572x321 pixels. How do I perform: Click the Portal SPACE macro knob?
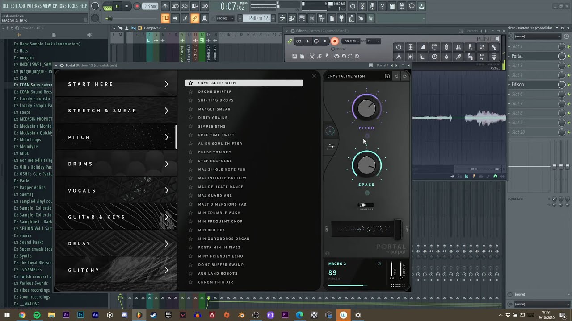coord(366,165)
